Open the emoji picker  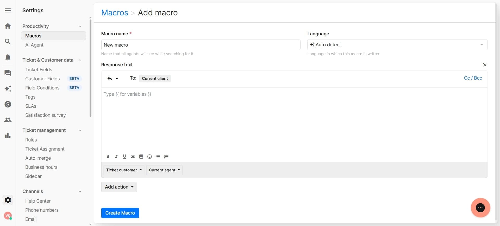[x=149, y=157]
